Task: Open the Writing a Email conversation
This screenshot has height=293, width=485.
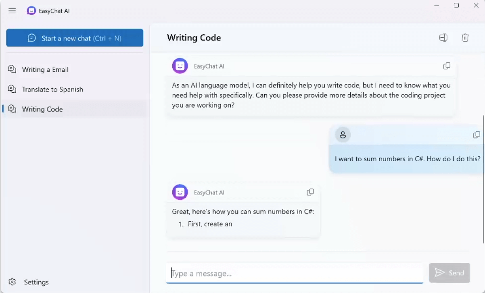Action: 45,69
